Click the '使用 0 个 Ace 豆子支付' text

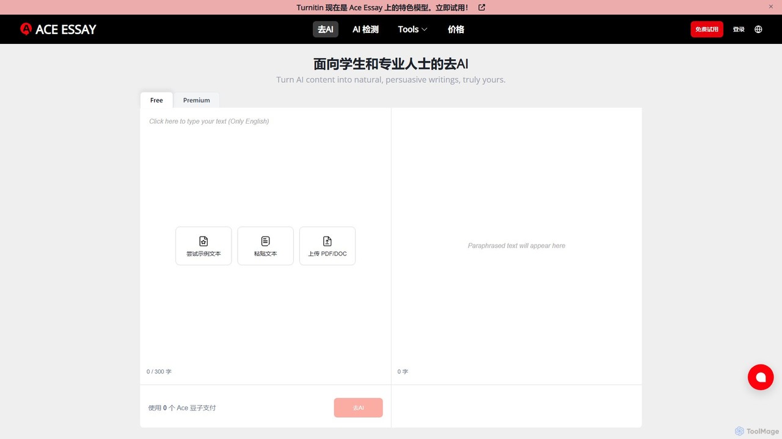coord(182,408)
